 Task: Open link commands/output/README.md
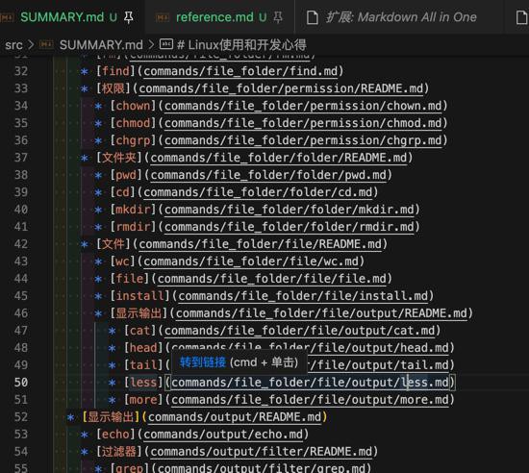click(x=235, y=417)
